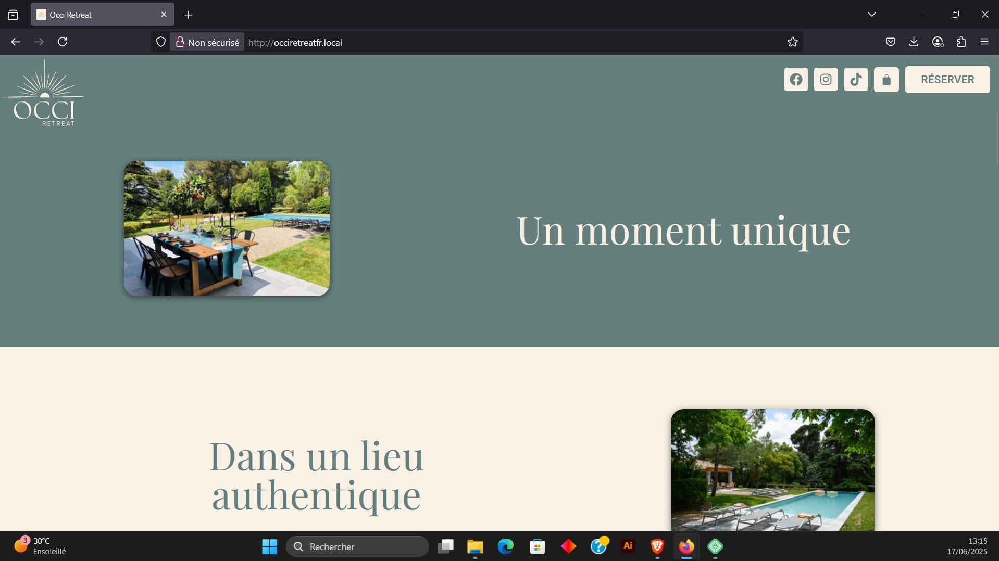Open Microsoft Store from taskbar
Viewport: 999px width, 561px height.
(x=537, y=547)
